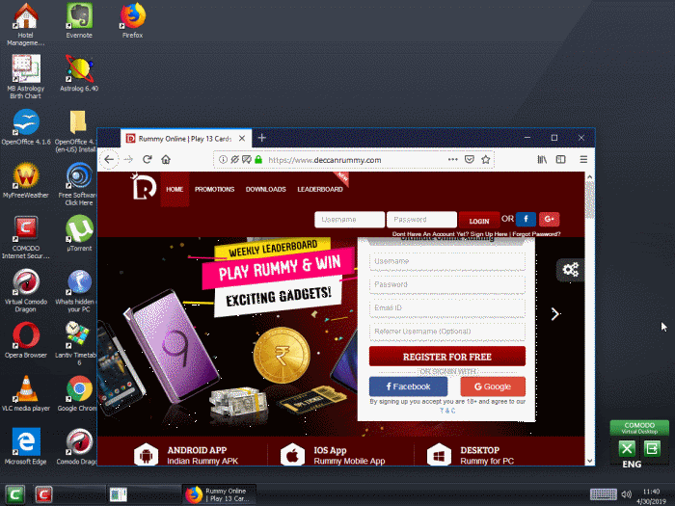Go back in Firefox
The width and height of the screenshot is (675, 506).
click(x=109, y=160)
